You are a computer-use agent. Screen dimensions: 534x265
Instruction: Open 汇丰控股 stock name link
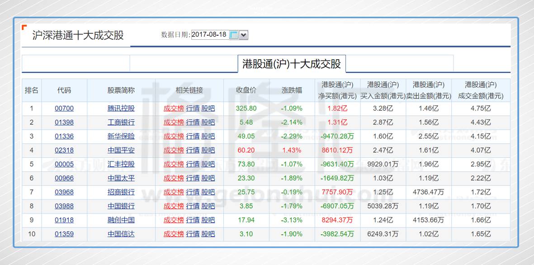(x=121, y=164)
